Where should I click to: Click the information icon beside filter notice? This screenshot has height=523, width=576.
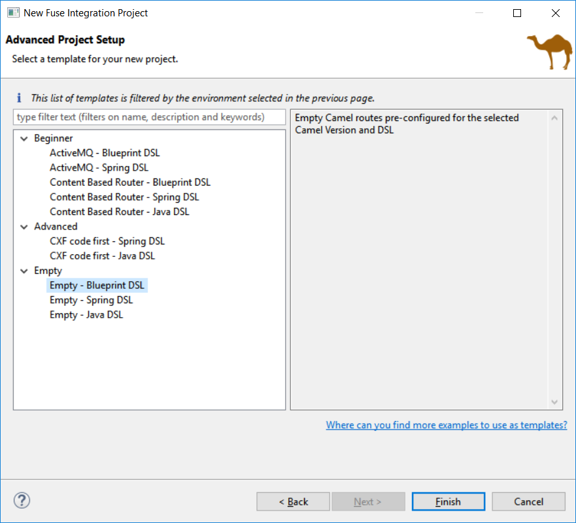19,98
